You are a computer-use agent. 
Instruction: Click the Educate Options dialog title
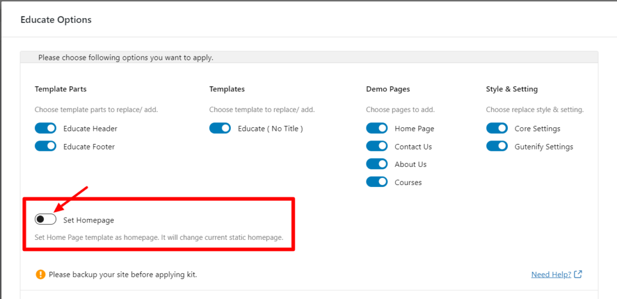[56, 20]
